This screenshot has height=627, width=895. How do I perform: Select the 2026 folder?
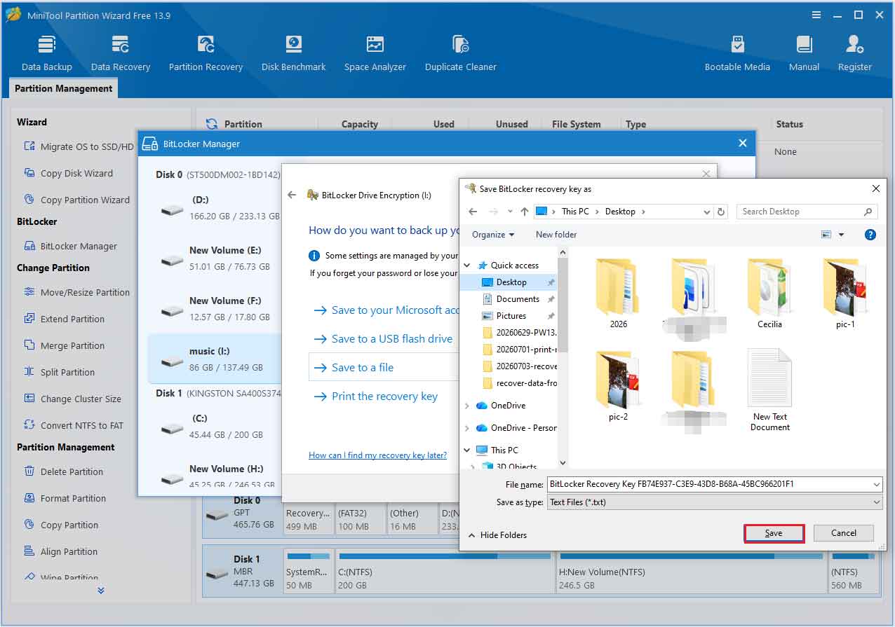point(619,293)
